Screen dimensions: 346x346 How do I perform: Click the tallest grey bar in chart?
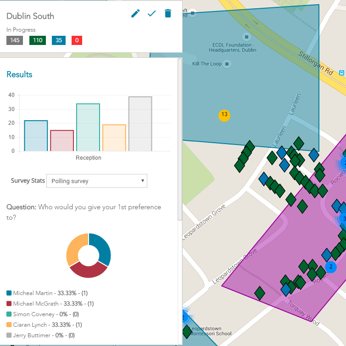point(140,124)
